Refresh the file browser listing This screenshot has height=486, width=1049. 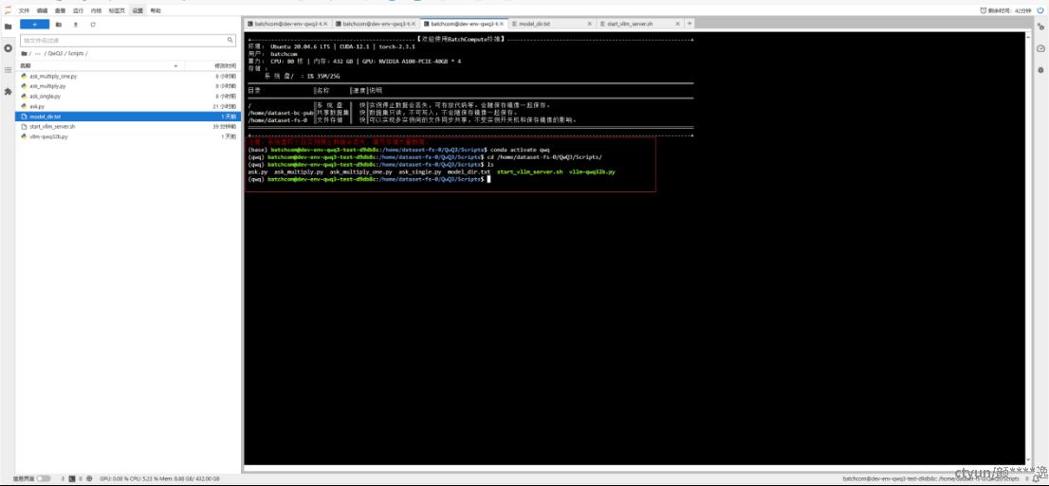coord(93,24)
